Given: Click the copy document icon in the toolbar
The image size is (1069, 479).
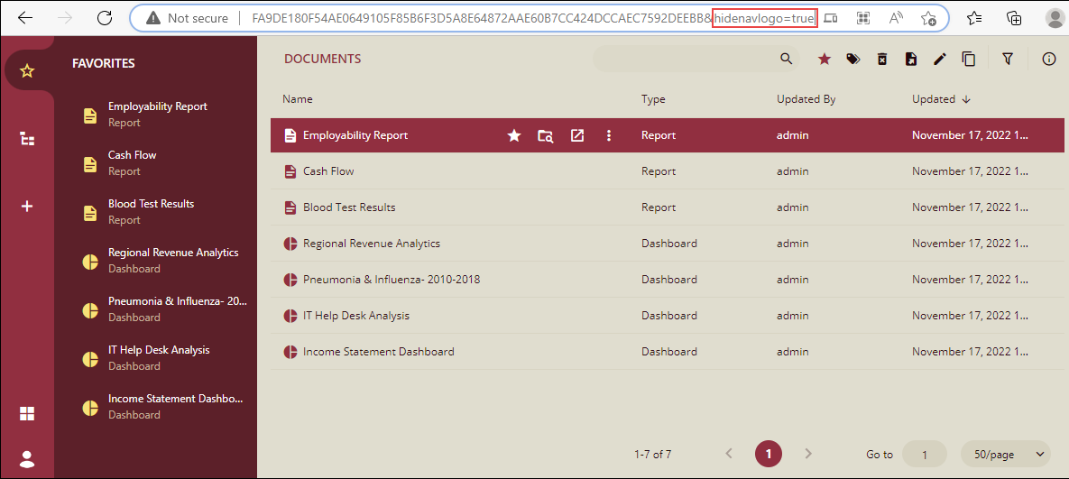Looking at the screenshot, I should (x=969, y=60).
